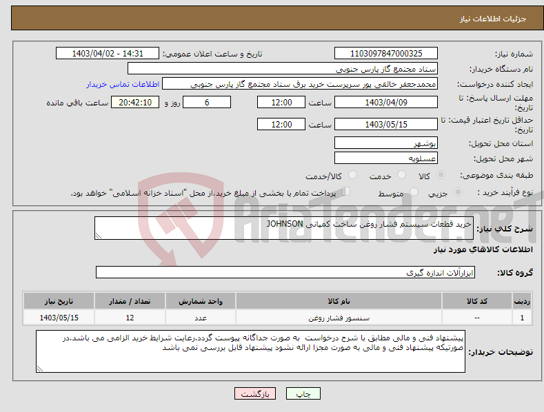Viewport: 544px width, 412px height.
Task: Click the نوع فرآیند خرید label
Action: tap(505, 192)
